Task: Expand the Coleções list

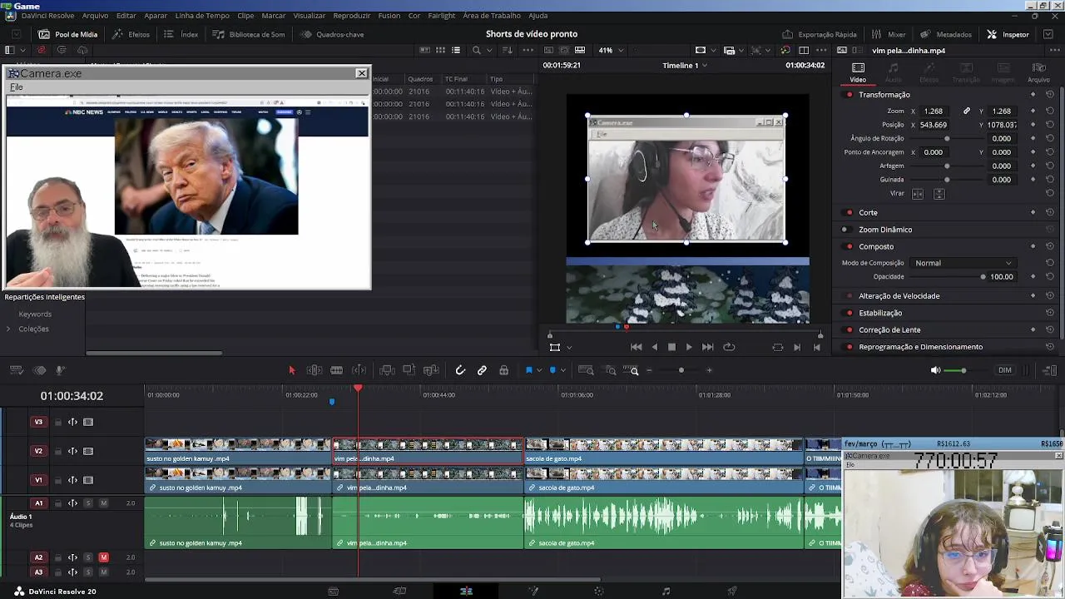Action: [x=8, y=329]
